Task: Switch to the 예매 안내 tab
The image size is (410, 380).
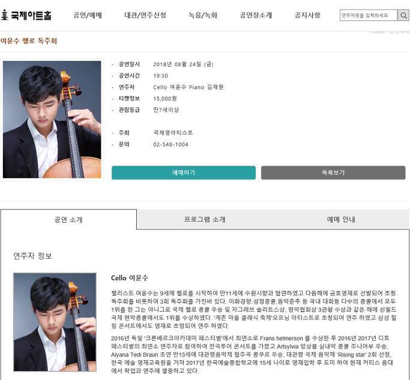Action: (x=341, y=219)
